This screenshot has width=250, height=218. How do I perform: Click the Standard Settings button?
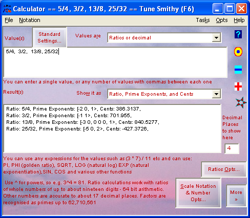pyautogui.click(x=49, y=37)
